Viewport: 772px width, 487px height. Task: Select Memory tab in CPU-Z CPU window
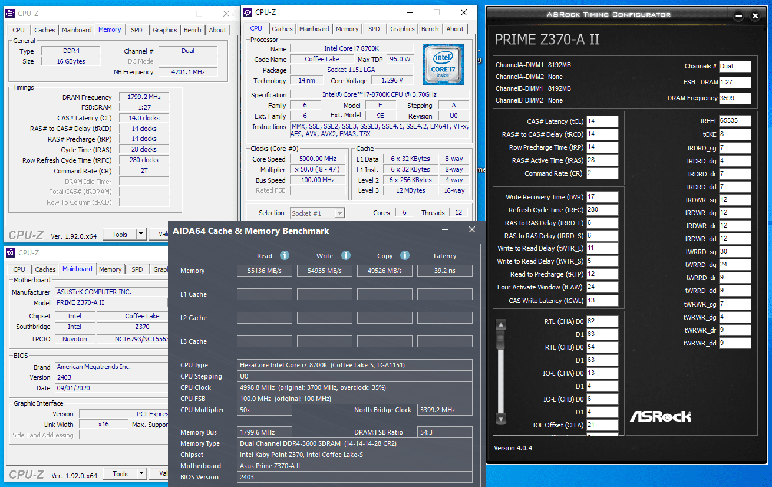(x=347, y=29)
